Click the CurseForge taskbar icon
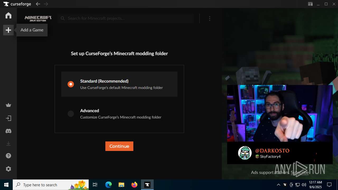This screenshot has height=190, width=338. pos(147,185)
